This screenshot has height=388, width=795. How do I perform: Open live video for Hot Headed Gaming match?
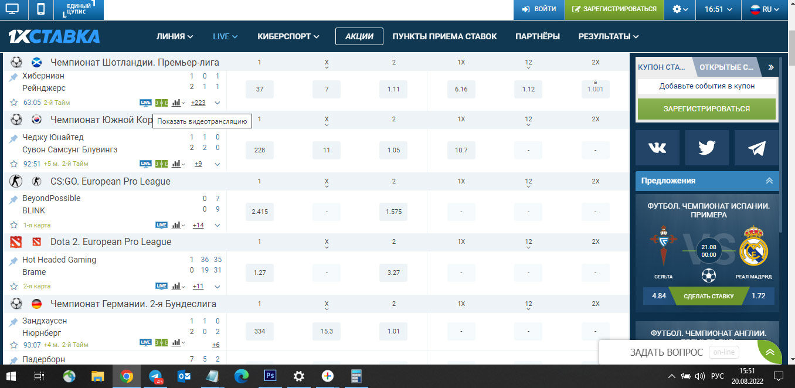click(161, 286)
